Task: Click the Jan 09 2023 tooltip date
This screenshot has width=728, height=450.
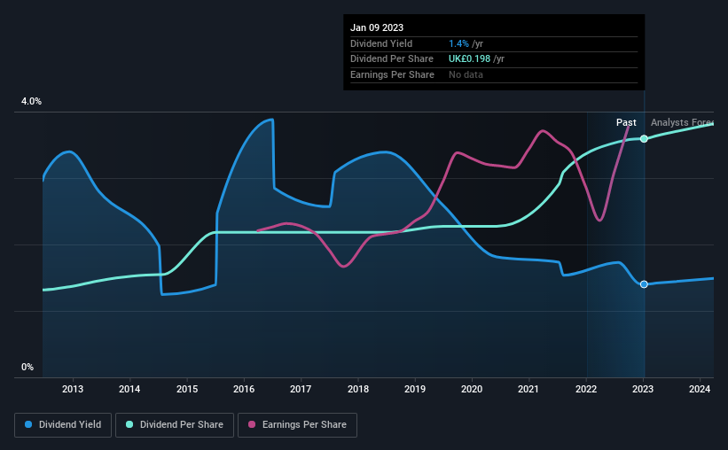Action: 377,27
